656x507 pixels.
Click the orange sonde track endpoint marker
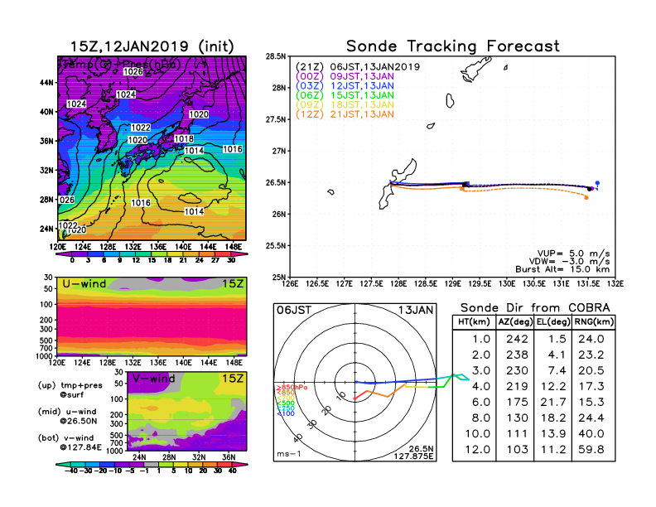[x=586, y=197]
